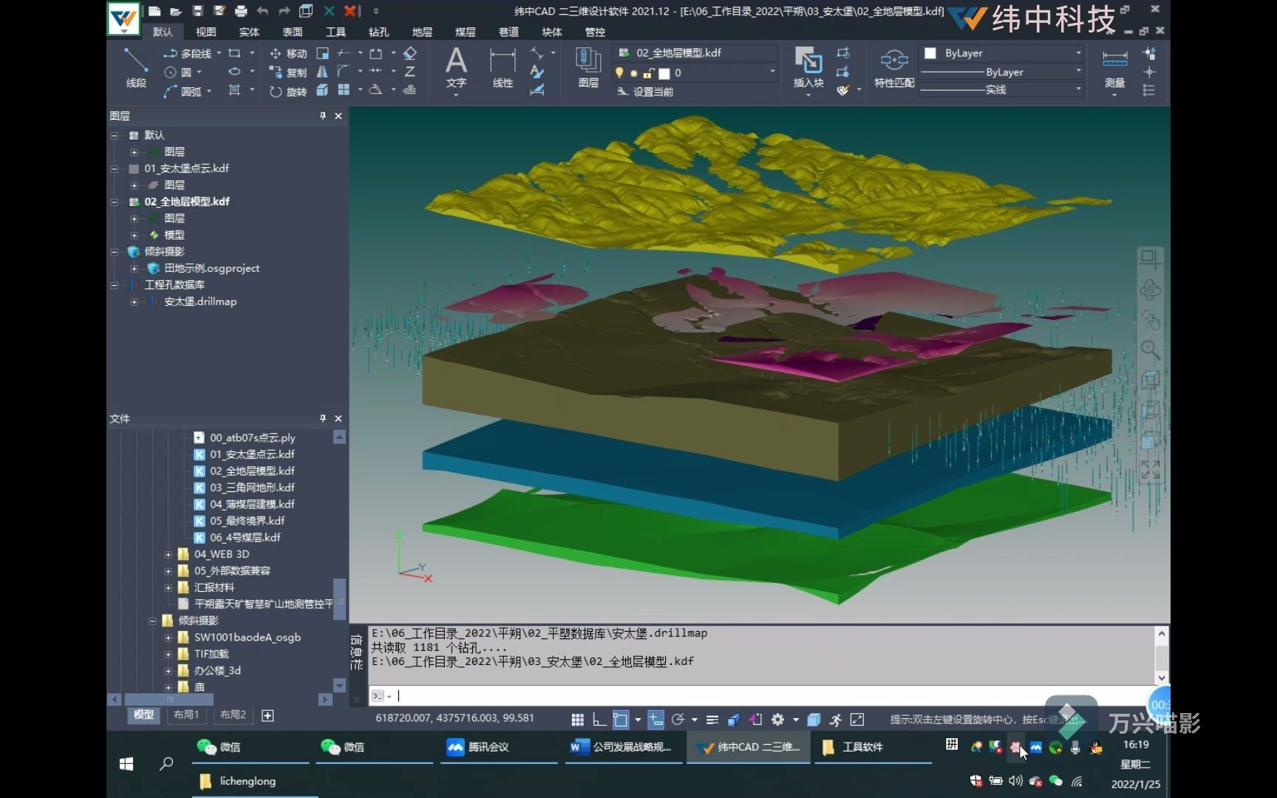Toggle the layer lightbulb on/off icon
Screen dimensions: 1277x798
tap(619, 73)
